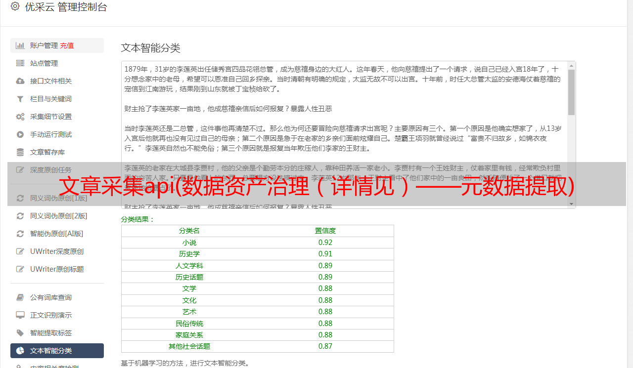Click the article textarea's vertical scrollbar thumb
Screen dimensions: 633x368
click(572, 92)
